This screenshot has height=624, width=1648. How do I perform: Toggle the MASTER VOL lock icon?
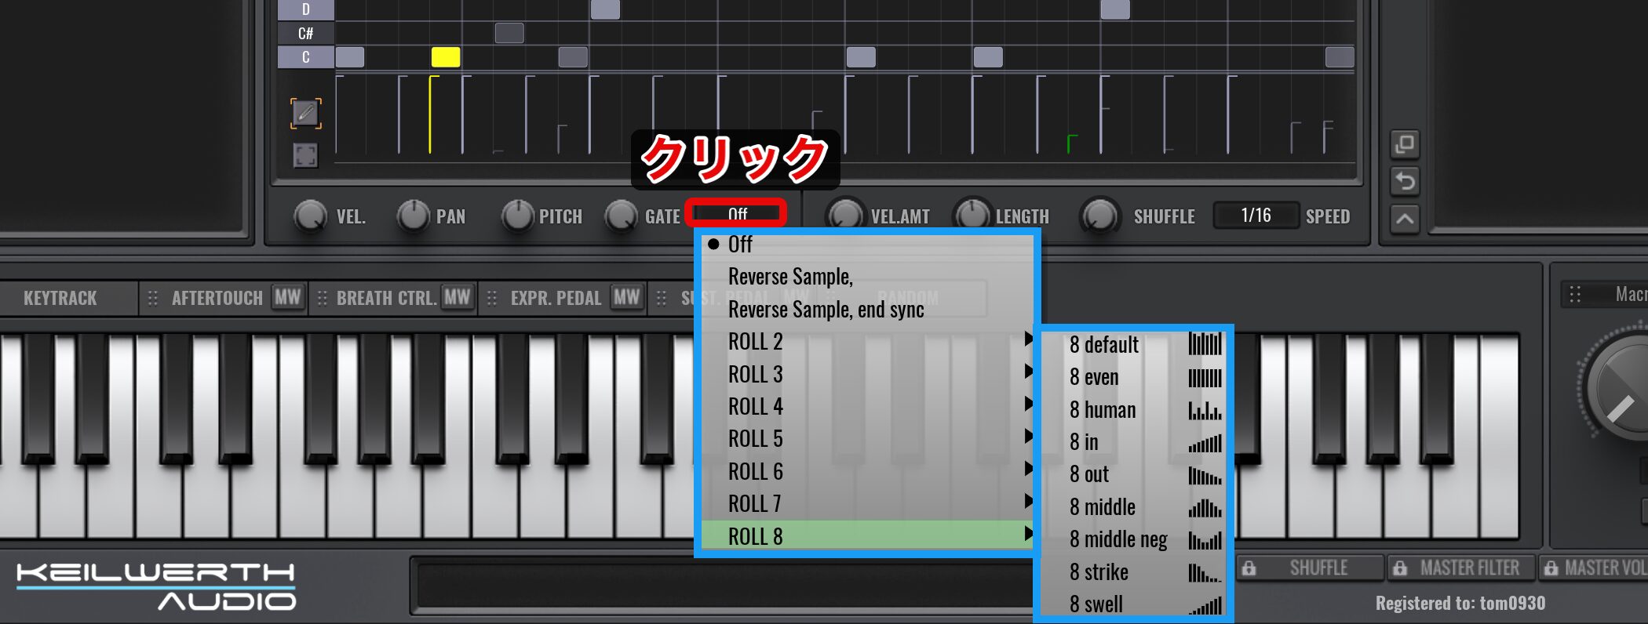point(1551,568)
